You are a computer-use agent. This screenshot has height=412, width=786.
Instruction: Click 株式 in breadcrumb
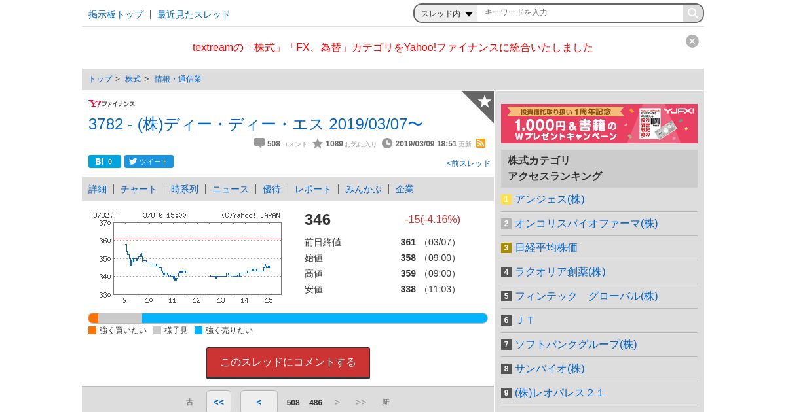coord(133,79)
